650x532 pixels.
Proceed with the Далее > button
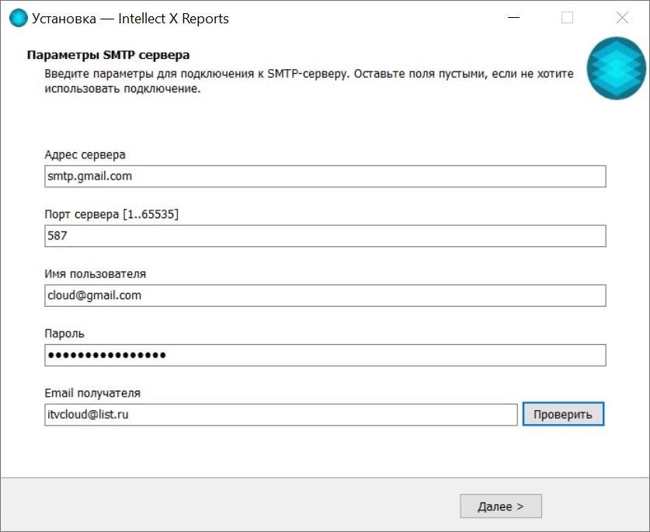click(x=501, y=506)
